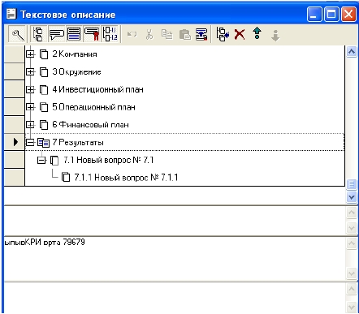
Task: Expand the 5 Операционный план section
Action: tap(30, 107)
